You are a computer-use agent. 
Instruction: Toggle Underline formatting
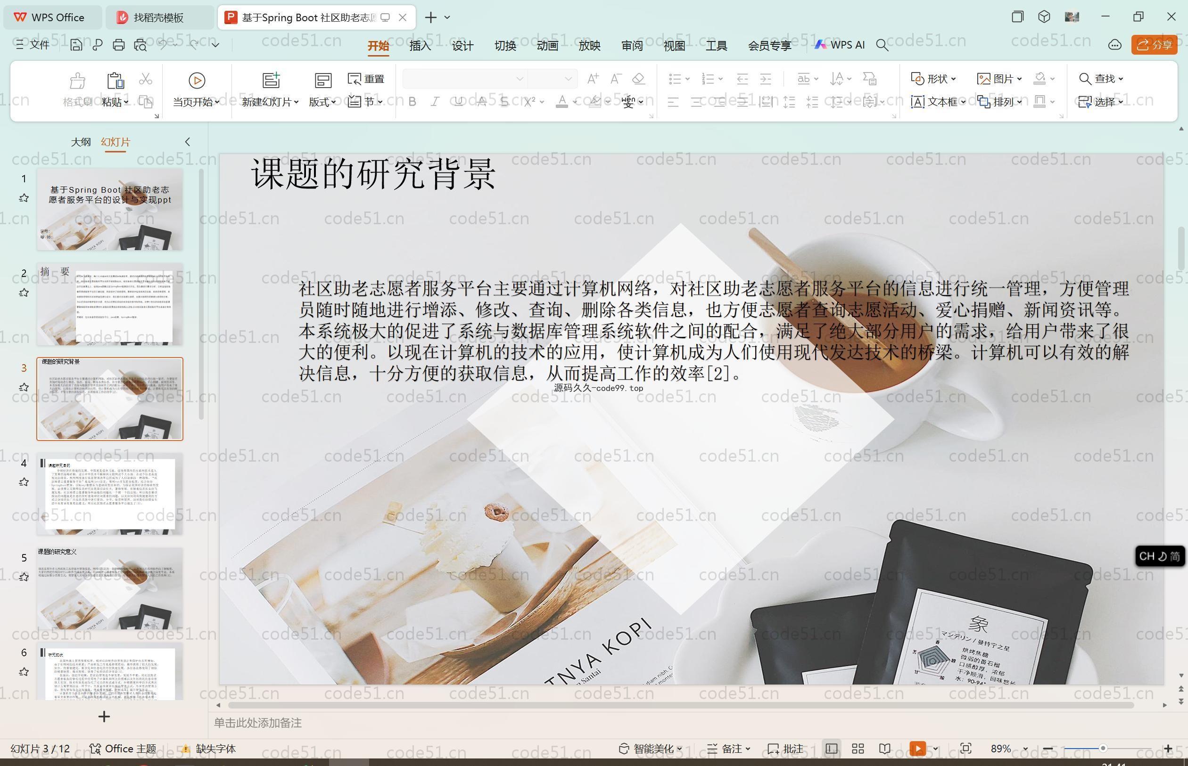(x=458, y=102)
